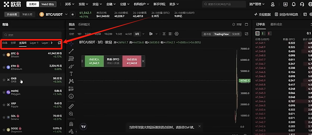Open the 交易/市场信息 link

(287, 14)
